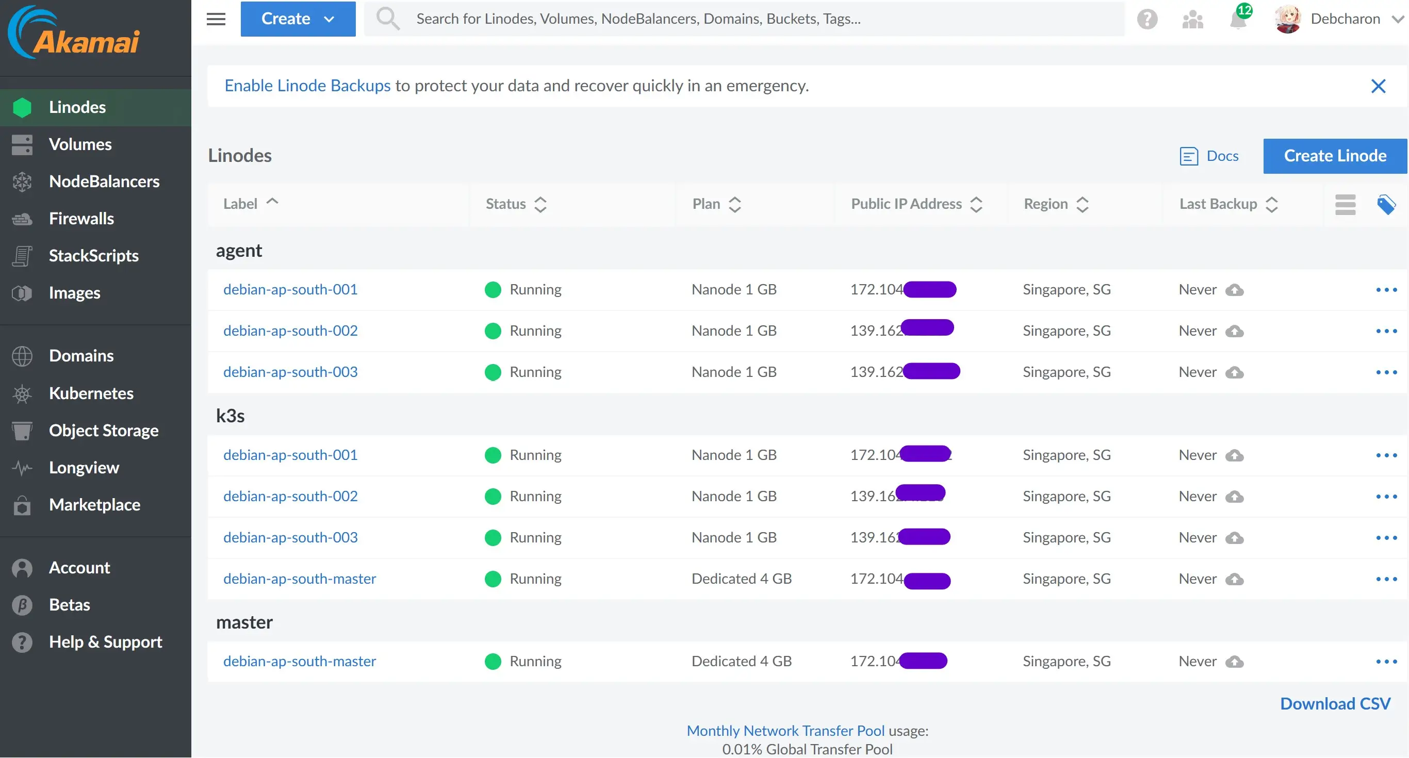The height and width of the screenshot is (758, 1409).
Task: Click Download CSV link
Action: pos(1335,704)
